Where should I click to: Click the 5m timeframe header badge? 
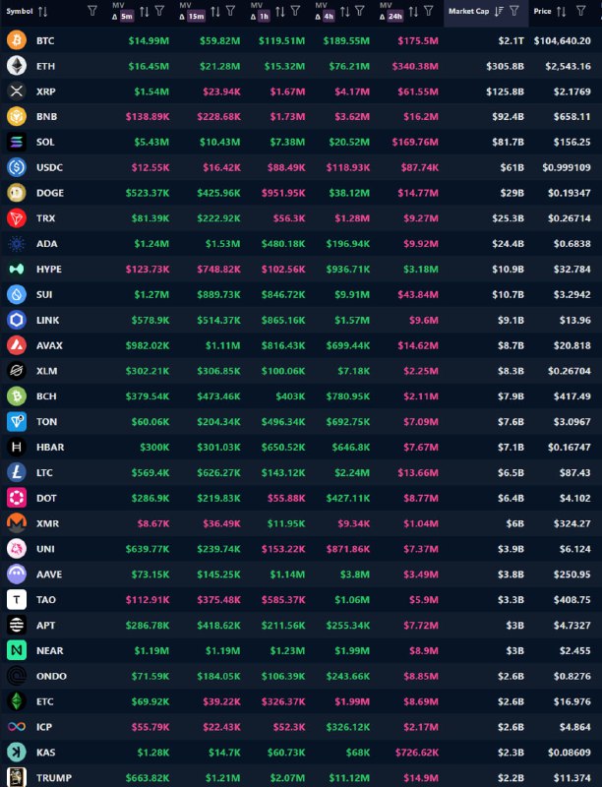tap(127, 16)
